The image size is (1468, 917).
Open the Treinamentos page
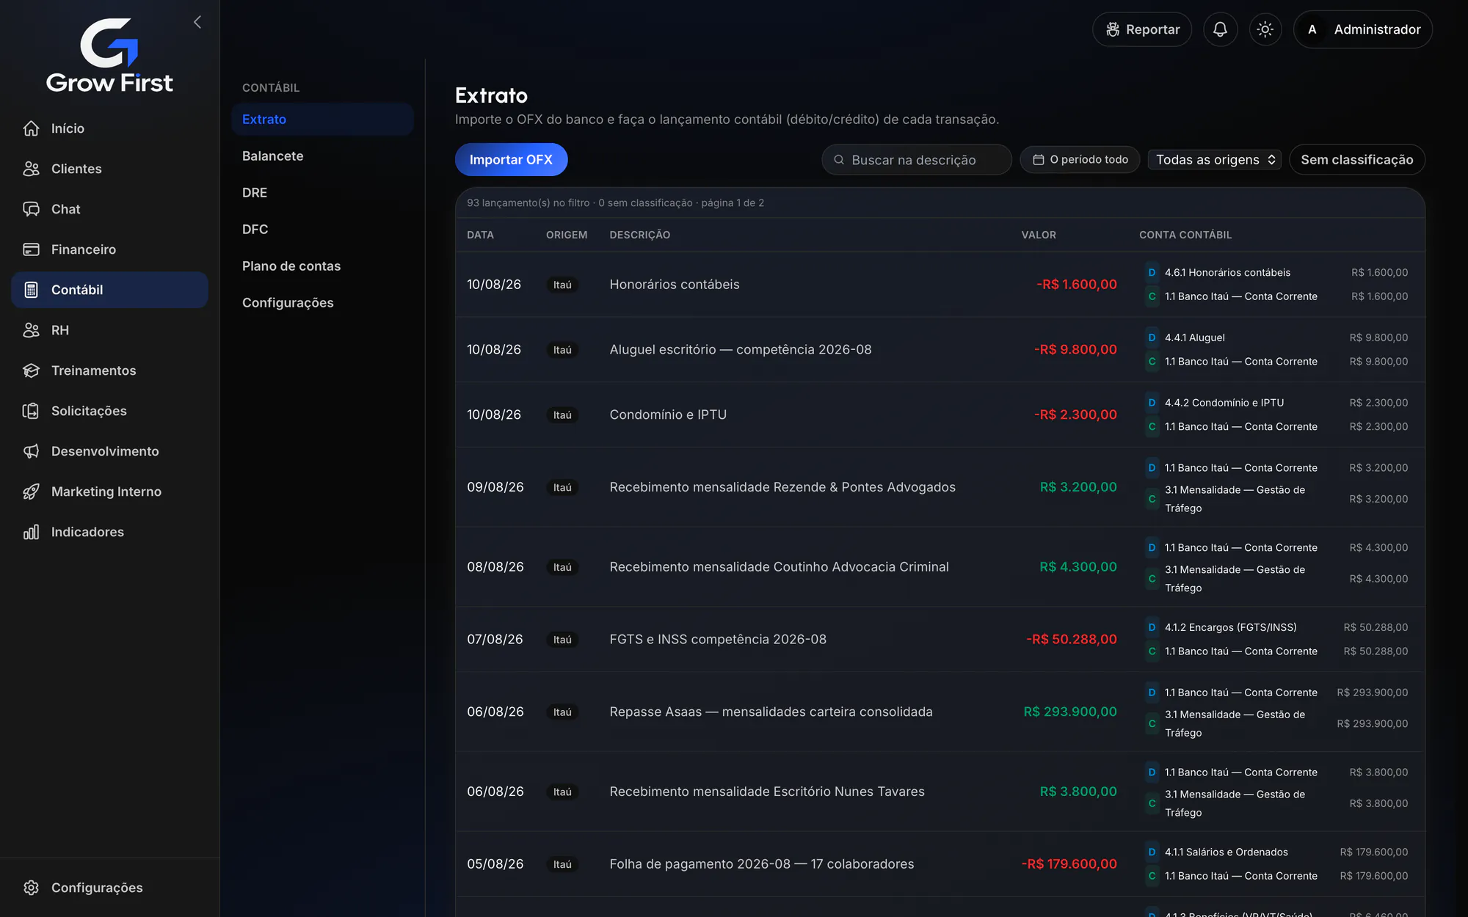coord(109,370)
